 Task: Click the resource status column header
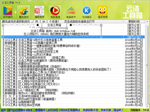click(62, 22)
